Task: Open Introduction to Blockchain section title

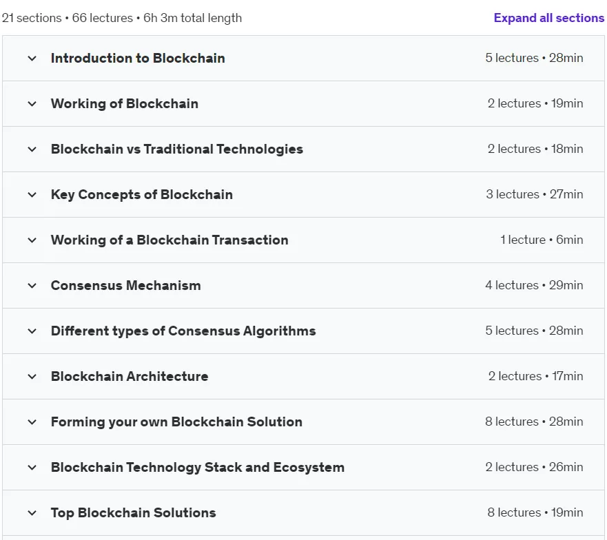Action: pos(138,58)
